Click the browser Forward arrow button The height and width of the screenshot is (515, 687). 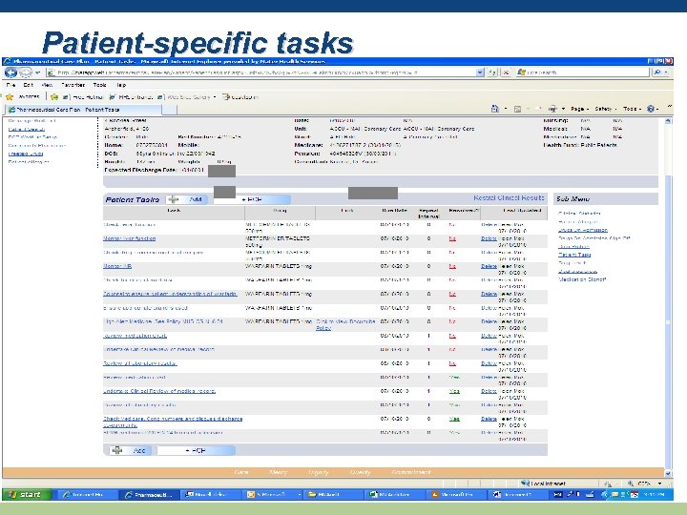(x=26, y=72)
